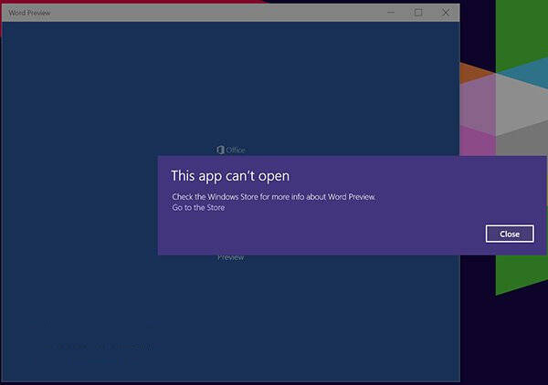Minimize the Word Preview window

click(391, 13)
